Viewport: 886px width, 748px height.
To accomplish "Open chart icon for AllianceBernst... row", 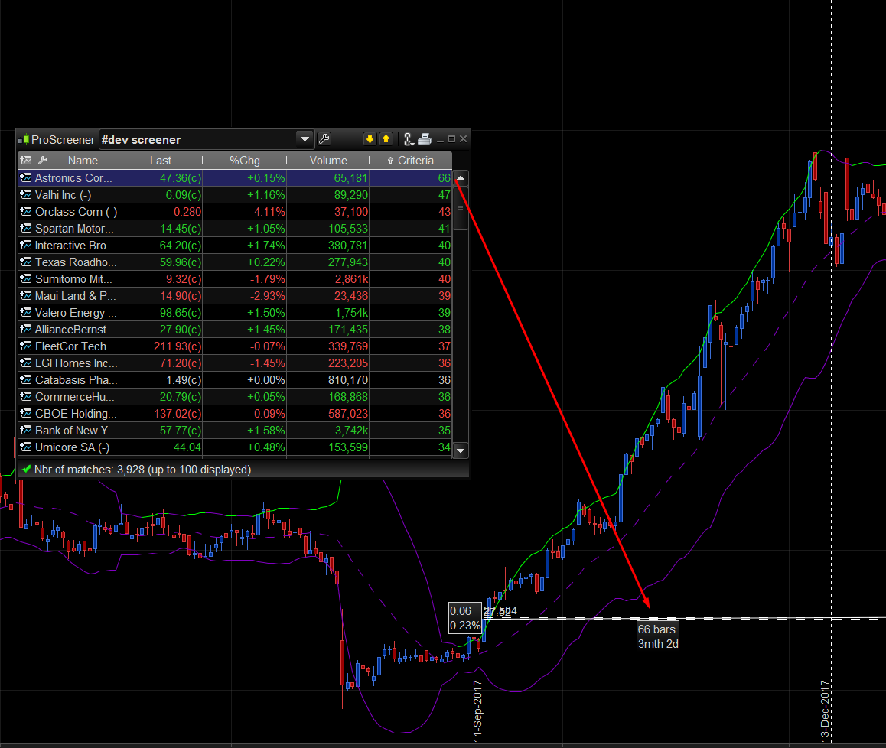I will coord(26,330).
